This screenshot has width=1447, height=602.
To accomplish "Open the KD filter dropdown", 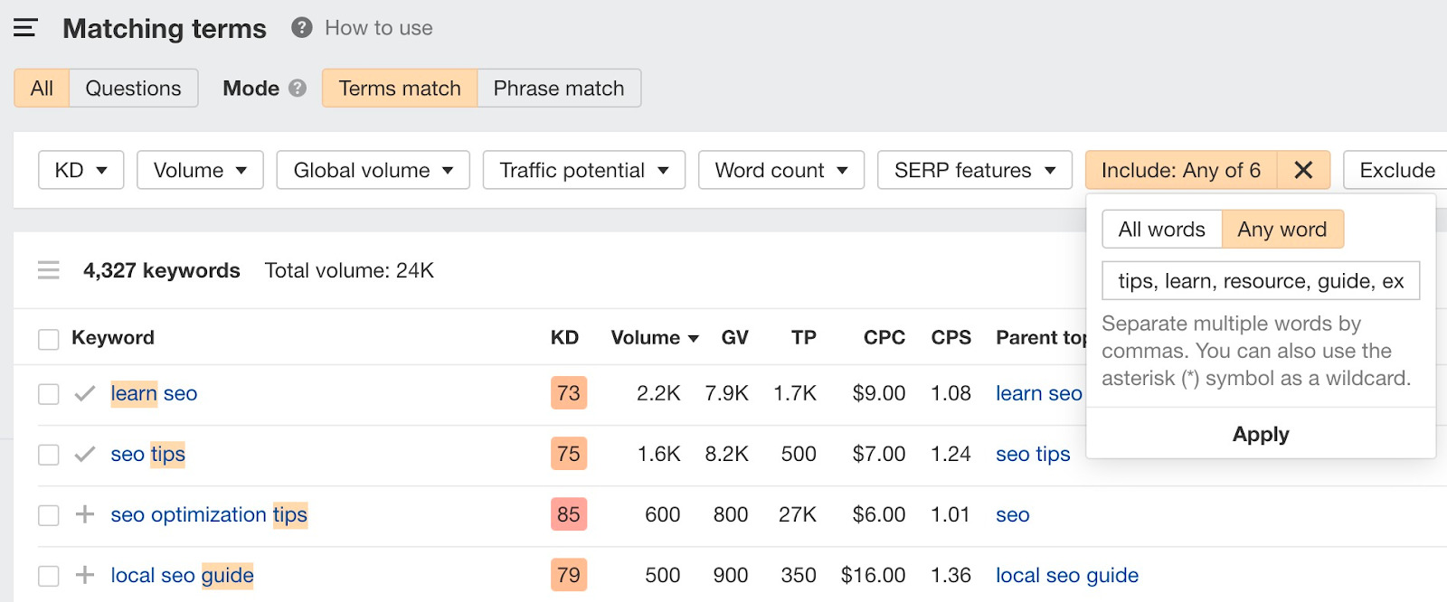I will tap(80, 170).
